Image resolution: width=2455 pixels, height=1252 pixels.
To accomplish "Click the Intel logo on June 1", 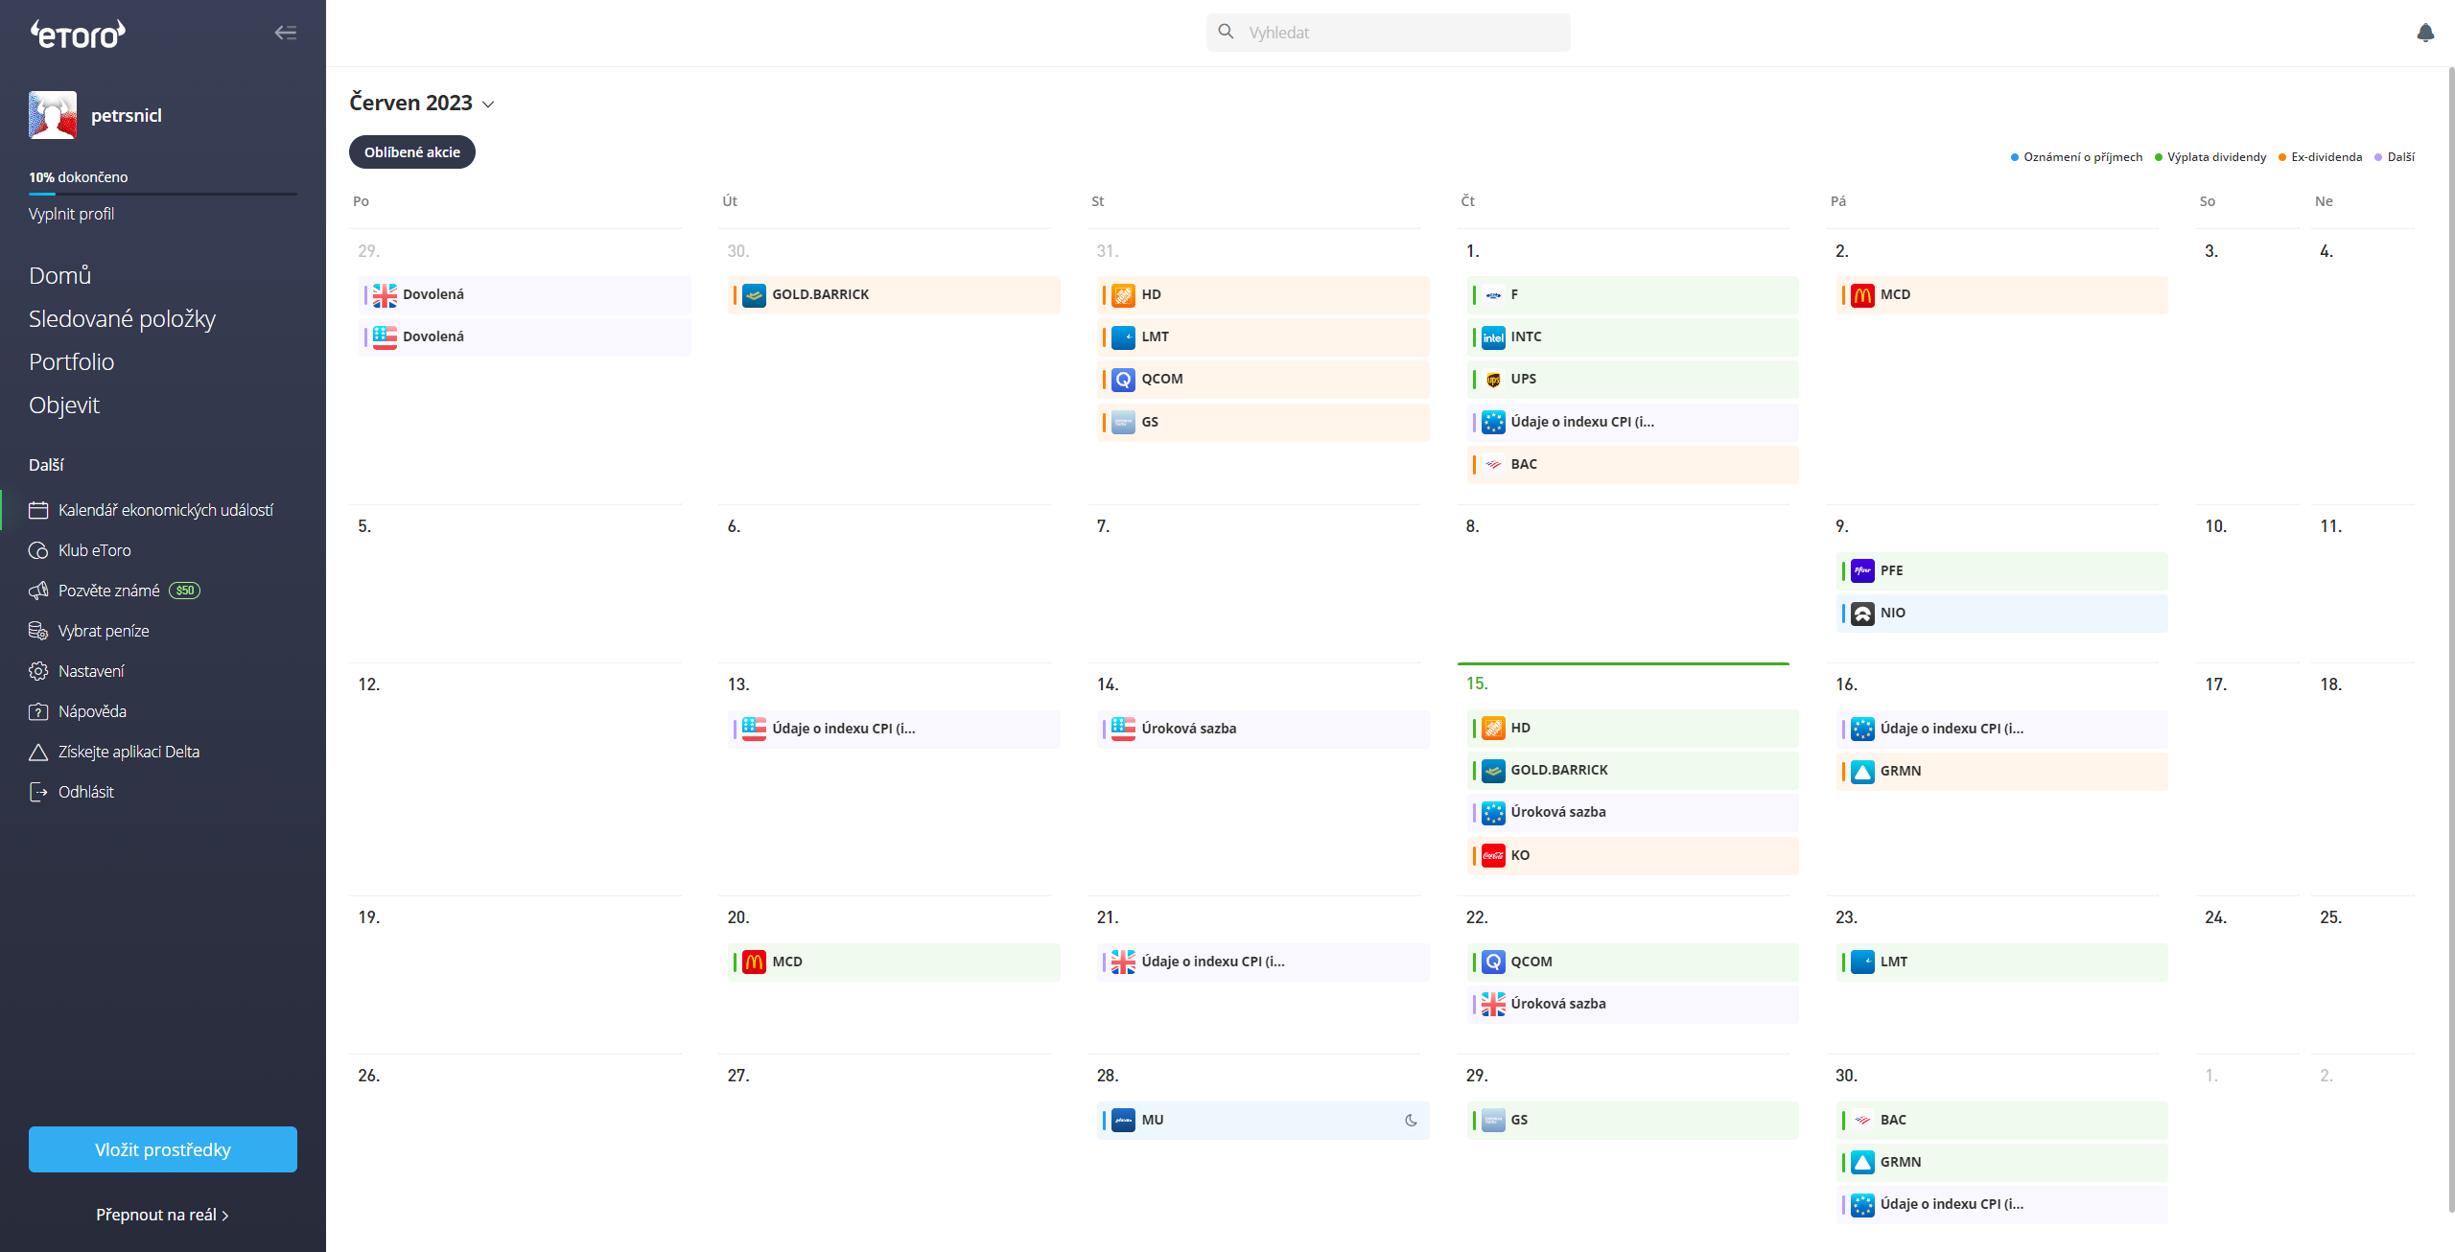I will pos(1493,337).
